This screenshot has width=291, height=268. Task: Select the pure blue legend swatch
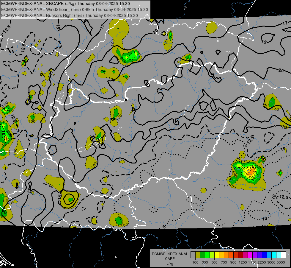[264, 255]
